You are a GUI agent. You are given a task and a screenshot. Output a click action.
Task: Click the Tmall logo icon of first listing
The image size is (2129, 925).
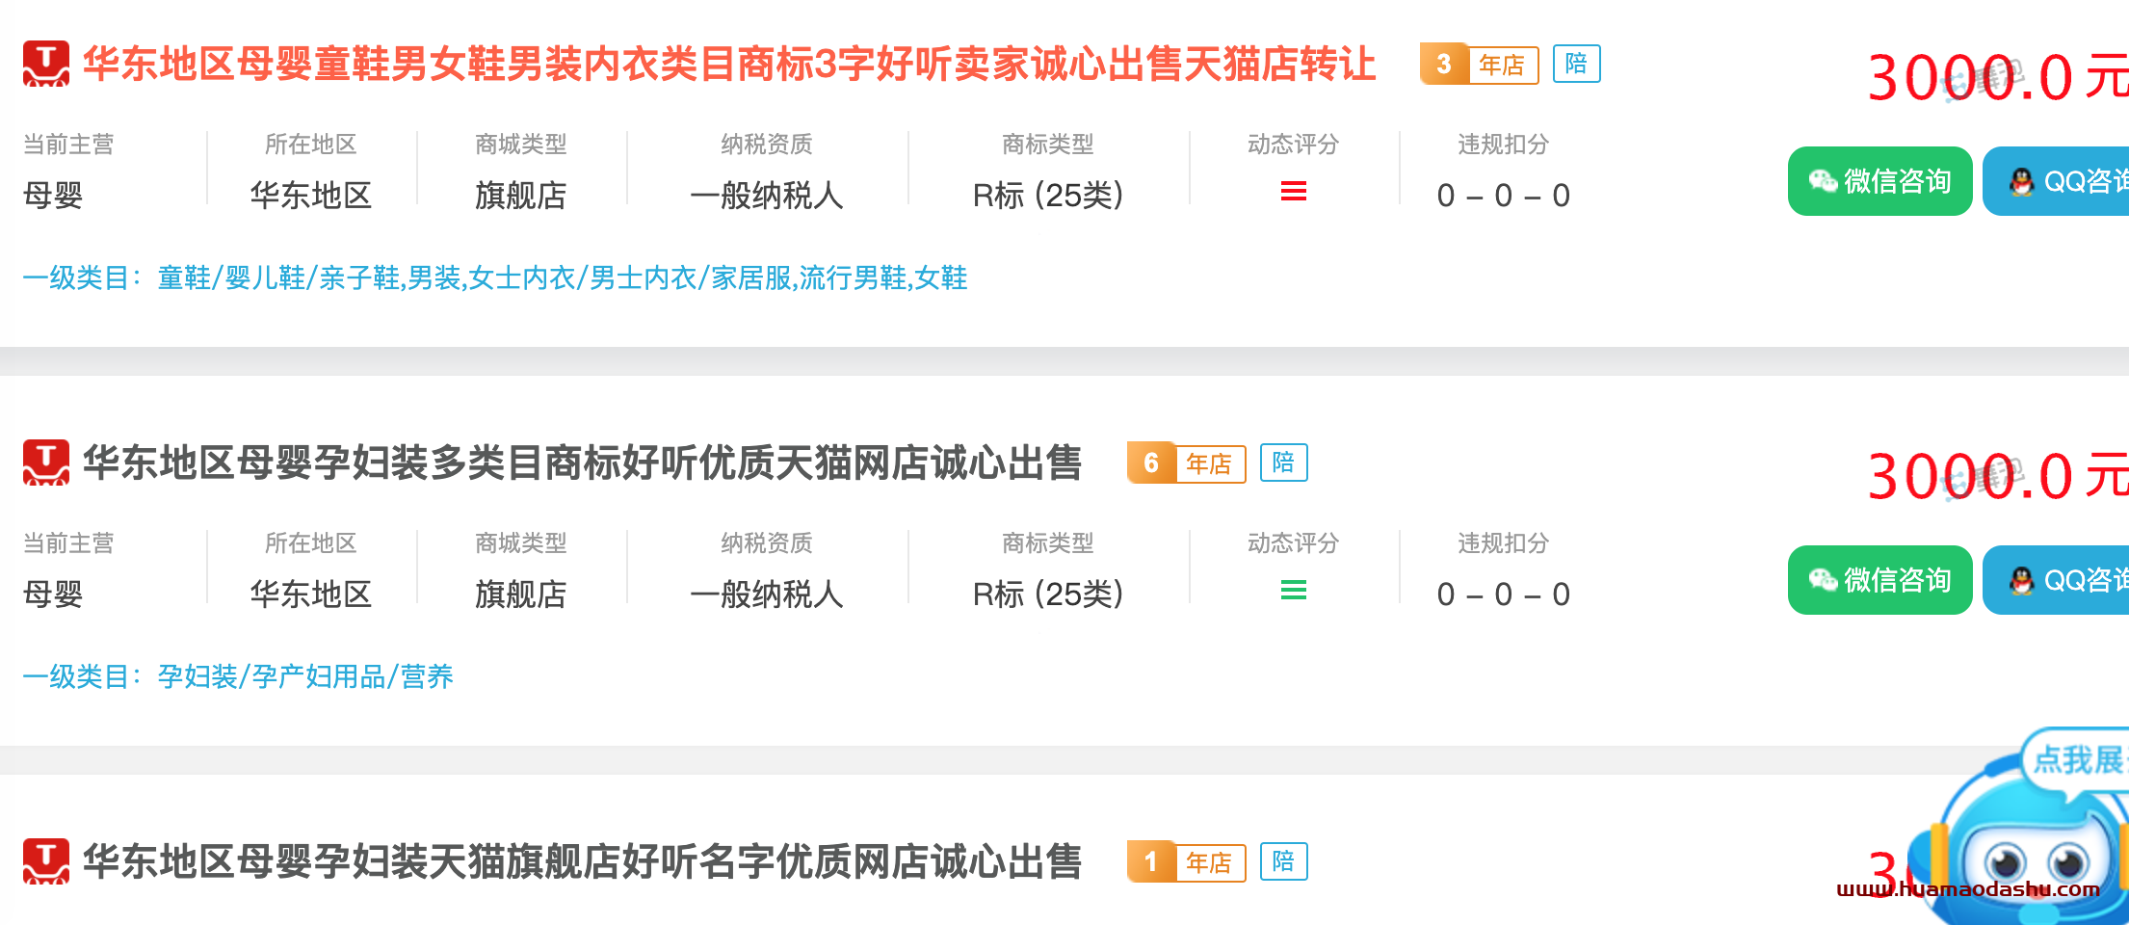click(x=46, y=64)
